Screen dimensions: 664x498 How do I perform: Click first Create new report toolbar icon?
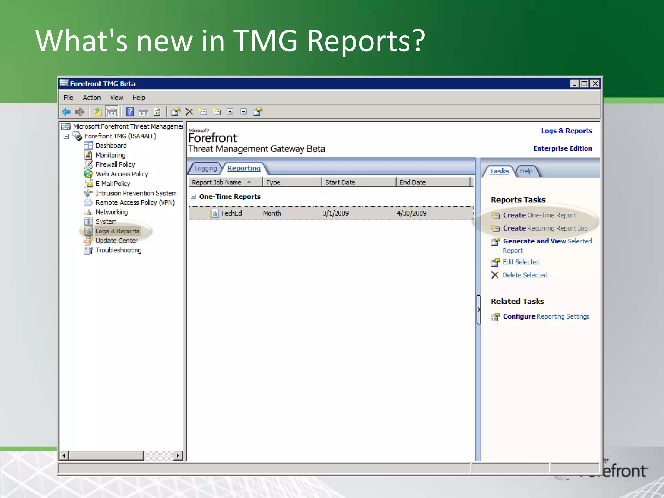click(x=203, y=112)
